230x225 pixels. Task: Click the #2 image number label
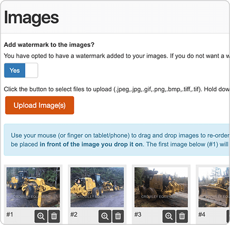[x=74, y=215]
